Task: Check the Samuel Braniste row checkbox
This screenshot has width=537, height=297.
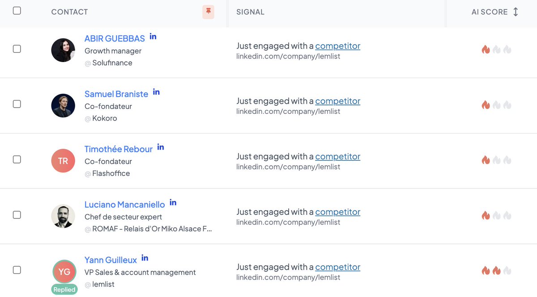Action: point(17,104)
